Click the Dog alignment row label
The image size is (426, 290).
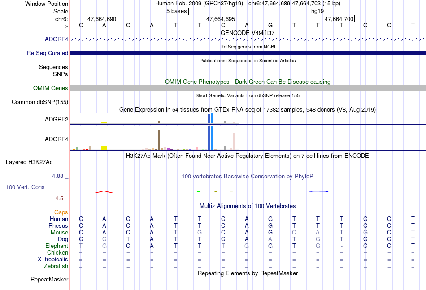coord(63,239)
